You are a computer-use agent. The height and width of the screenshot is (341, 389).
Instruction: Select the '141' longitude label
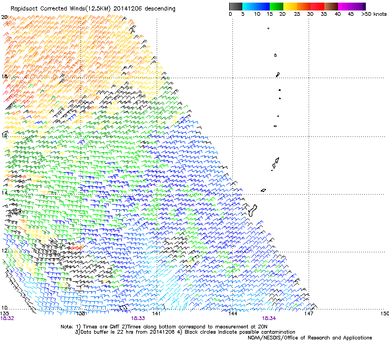[x=156, y=314]
